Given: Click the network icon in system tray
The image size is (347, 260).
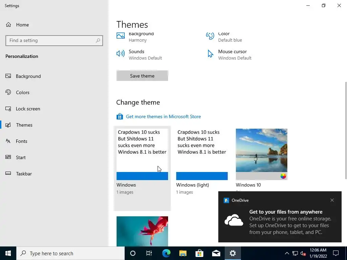Looking at the screenshot, I should [295, 253].
